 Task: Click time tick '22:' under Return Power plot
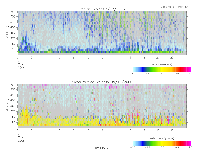172,58
